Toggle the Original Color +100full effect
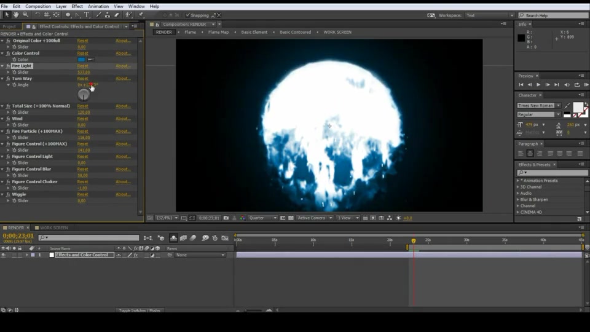 point(8,41)
